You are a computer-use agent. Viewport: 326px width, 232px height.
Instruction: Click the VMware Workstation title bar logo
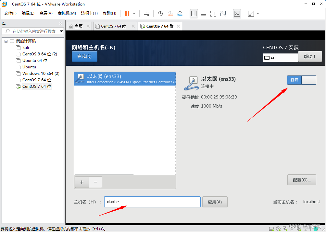tap(4, 4)
